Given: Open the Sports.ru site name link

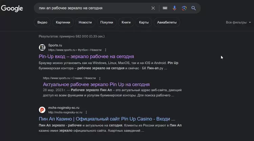Looking at the screenshot, I should coord(55,45).
